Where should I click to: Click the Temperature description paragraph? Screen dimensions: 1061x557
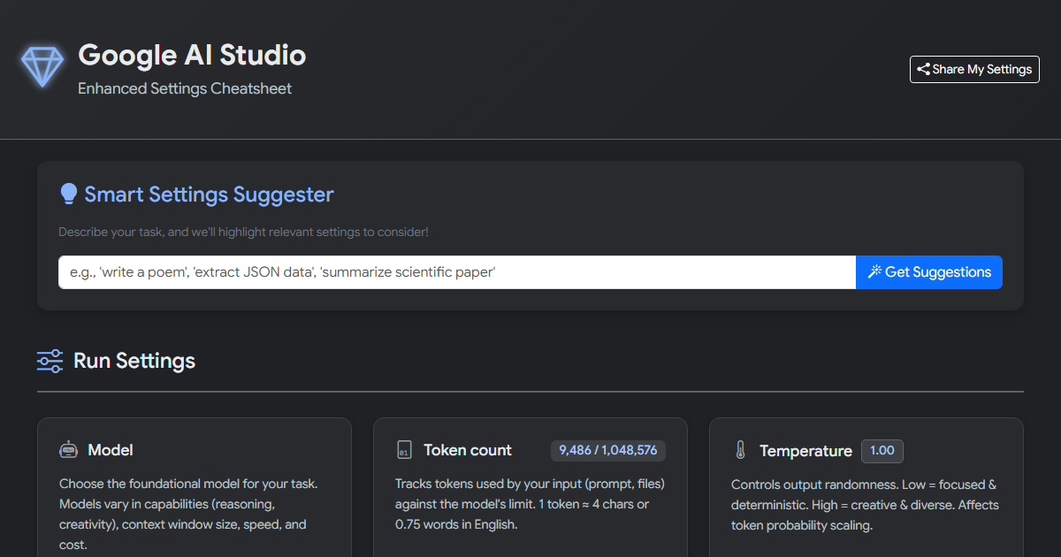(865, 505)
